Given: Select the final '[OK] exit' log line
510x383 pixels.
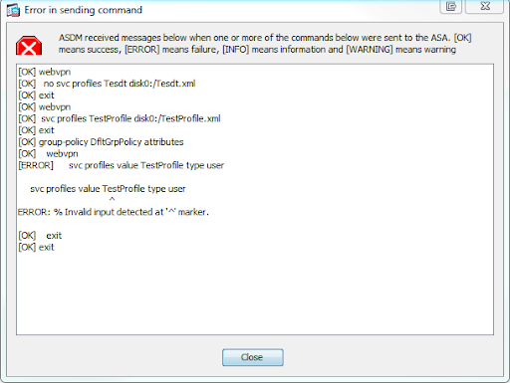Looking at the screenshot, I should point(36,248).
